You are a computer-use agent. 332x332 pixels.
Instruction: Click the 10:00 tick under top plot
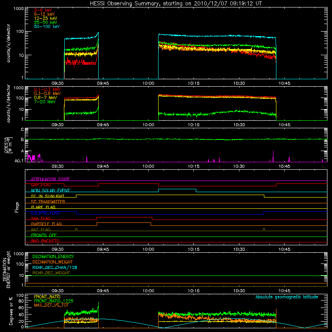148,83
